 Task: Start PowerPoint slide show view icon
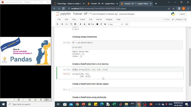click(x=47, y=100)
